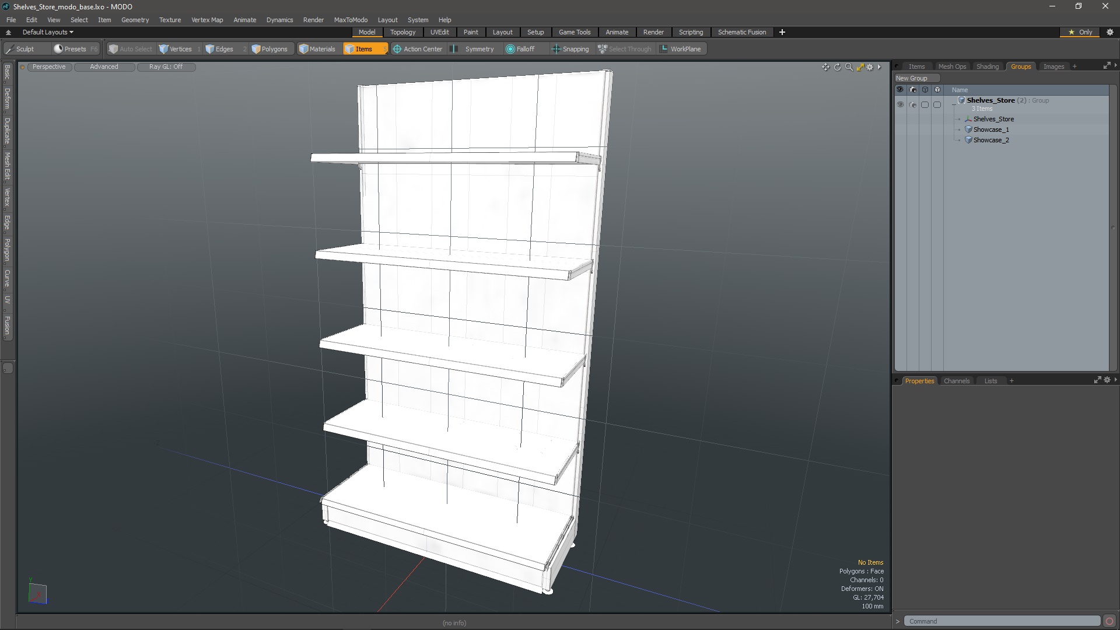
Task: Open viewport settings gear icon
Action: [x=870, y=67]
